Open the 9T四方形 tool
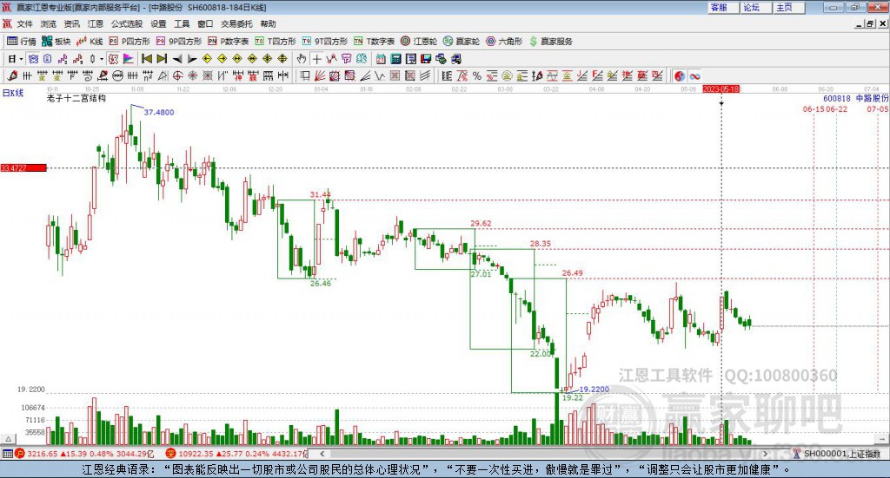 (325, 42)
